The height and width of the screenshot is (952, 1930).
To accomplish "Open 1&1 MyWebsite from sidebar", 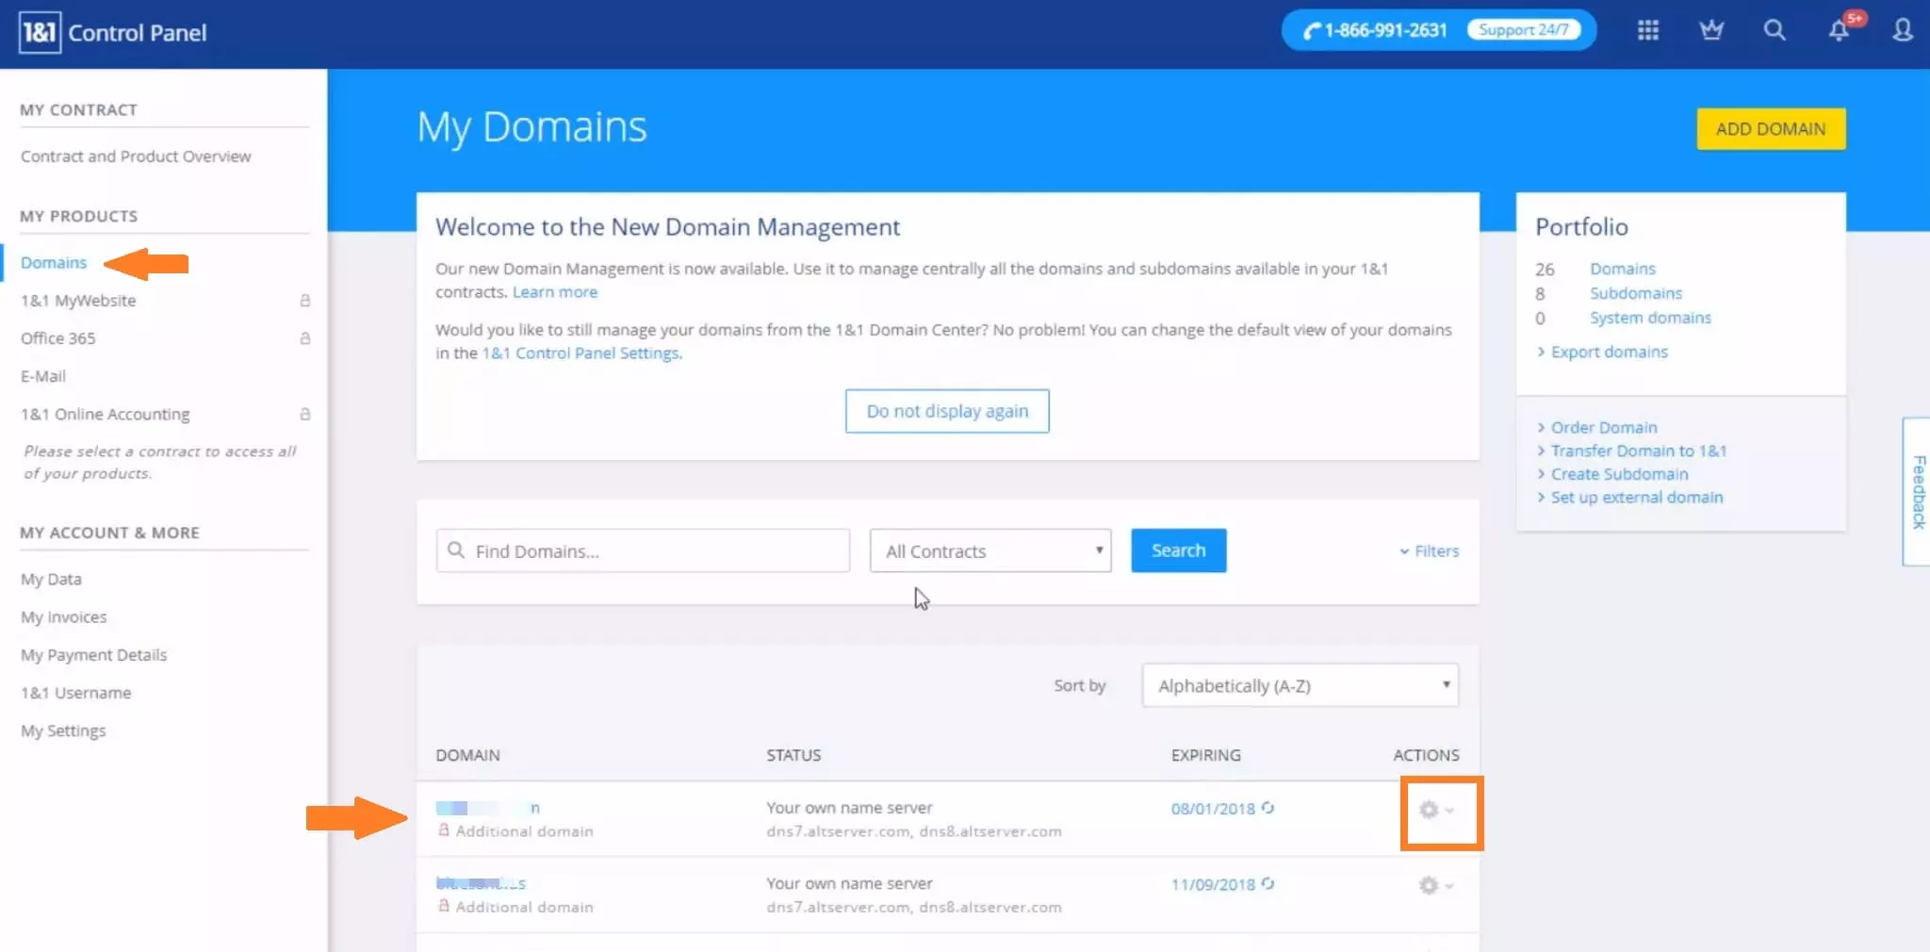I will (78, 301).
